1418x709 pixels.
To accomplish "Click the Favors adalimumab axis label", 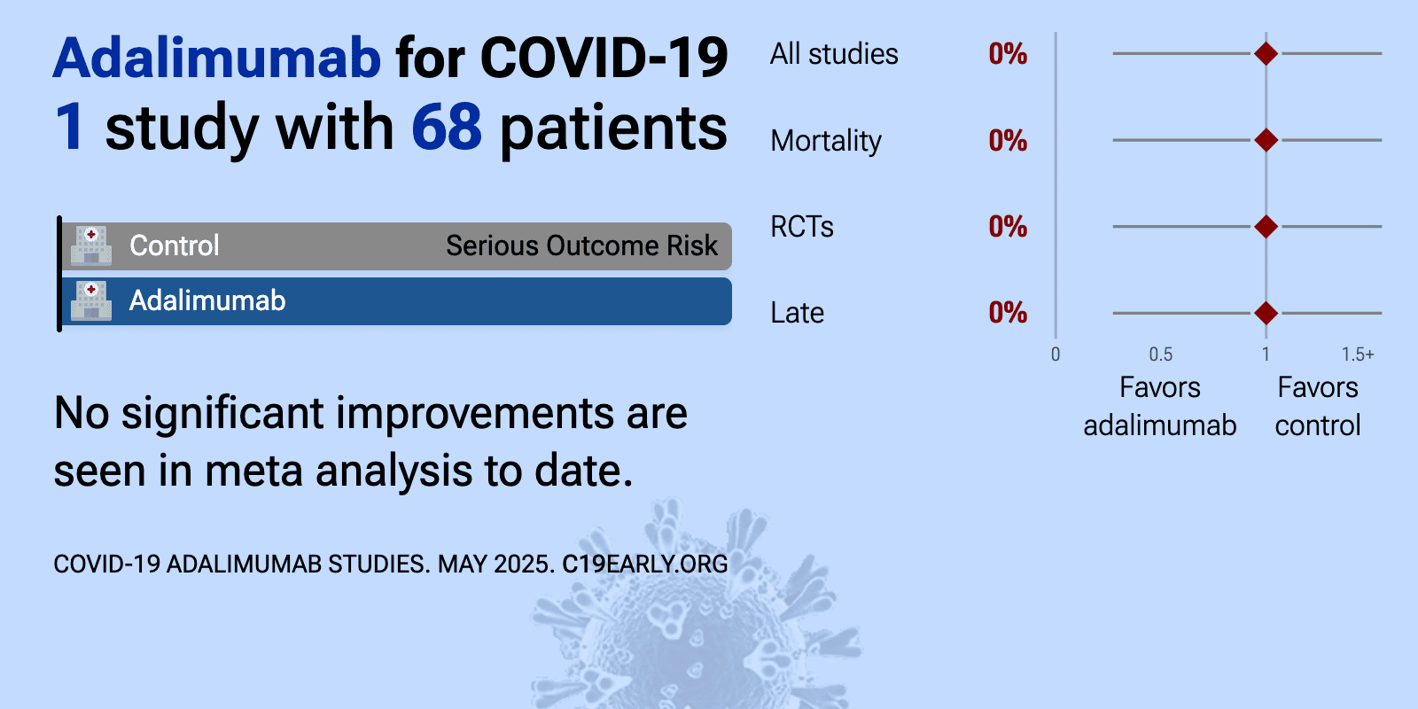I will point(1160,407).
